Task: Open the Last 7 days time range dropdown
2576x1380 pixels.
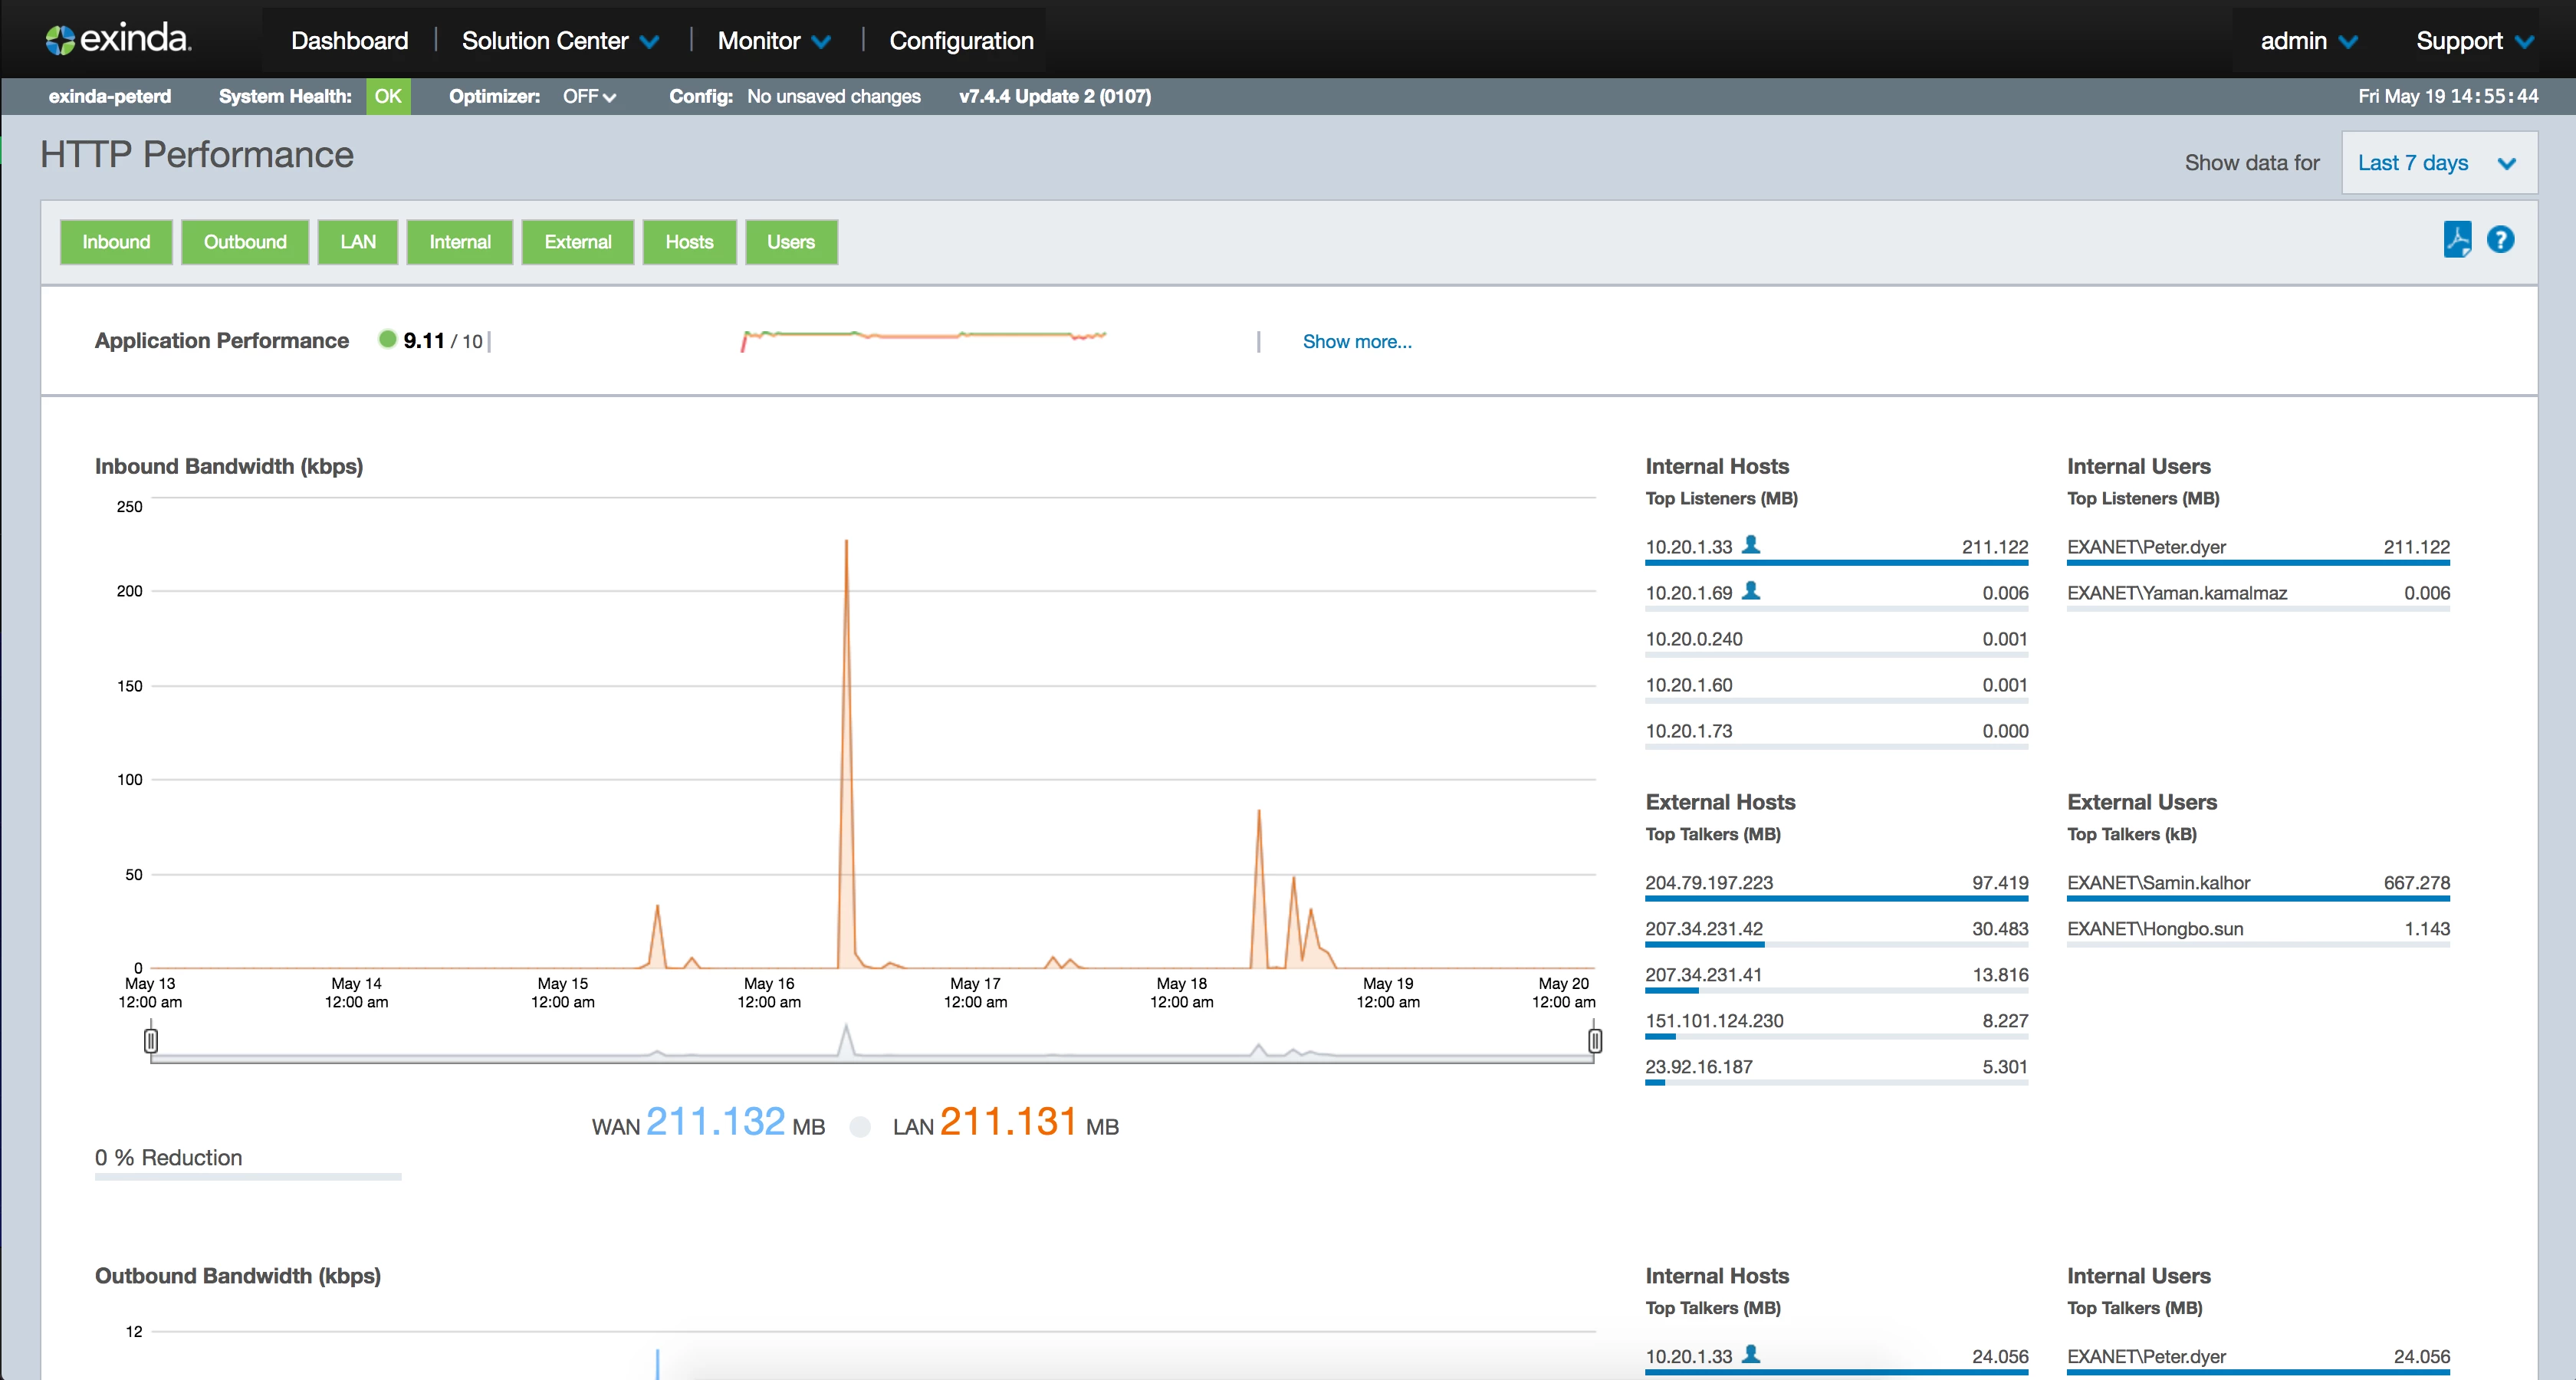Action: tap(2438, 163)
